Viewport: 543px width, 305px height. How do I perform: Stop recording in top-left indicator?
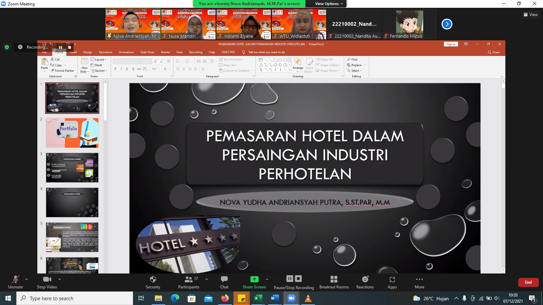click(69, 47)
